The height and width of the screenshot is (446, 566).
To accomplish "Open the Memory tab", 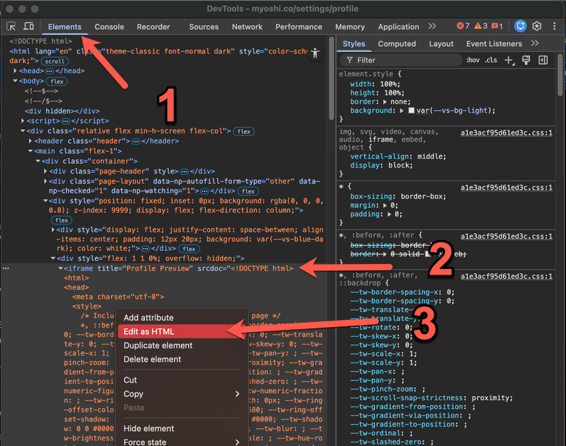I will [x=350, y=26].
